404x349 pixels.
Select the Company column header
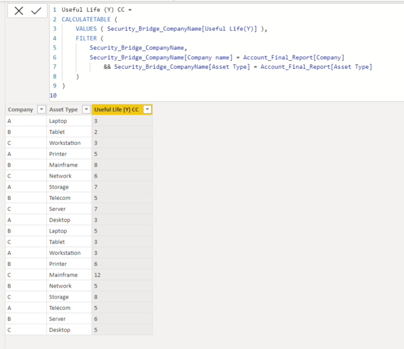[26, 109]
